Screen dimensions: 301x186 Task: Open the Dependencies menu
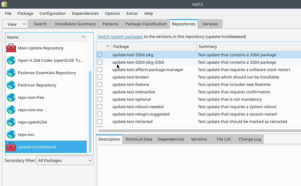(85, 13)
